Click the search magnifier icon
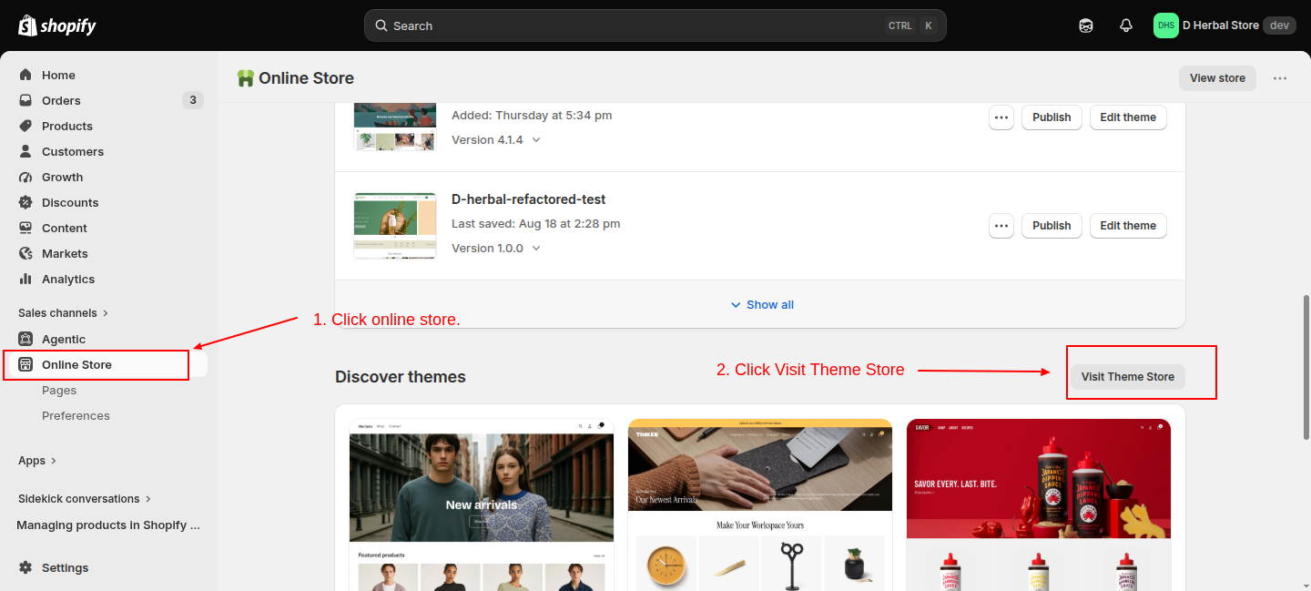The width and height of the screenshot is (1311, 591). [381, 25]
